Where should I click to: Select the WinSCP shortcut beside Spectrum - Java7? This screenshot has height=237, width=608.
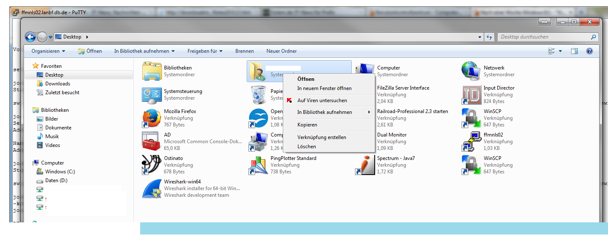click(472, 165)
